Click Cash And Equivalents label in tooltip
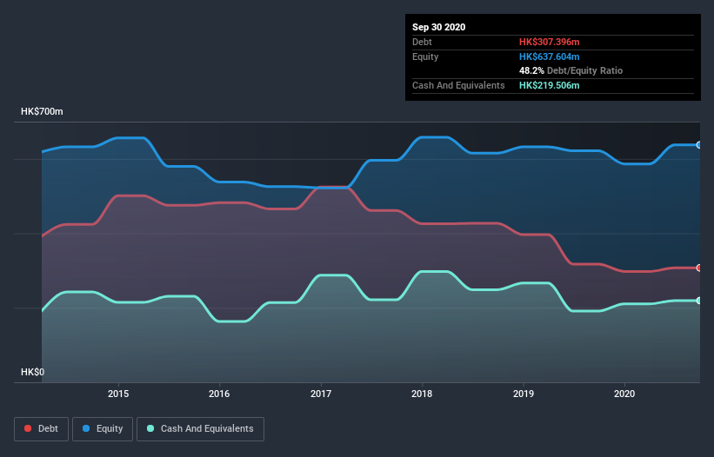Viewport: 714px width, 457px height. click(458, 85)
